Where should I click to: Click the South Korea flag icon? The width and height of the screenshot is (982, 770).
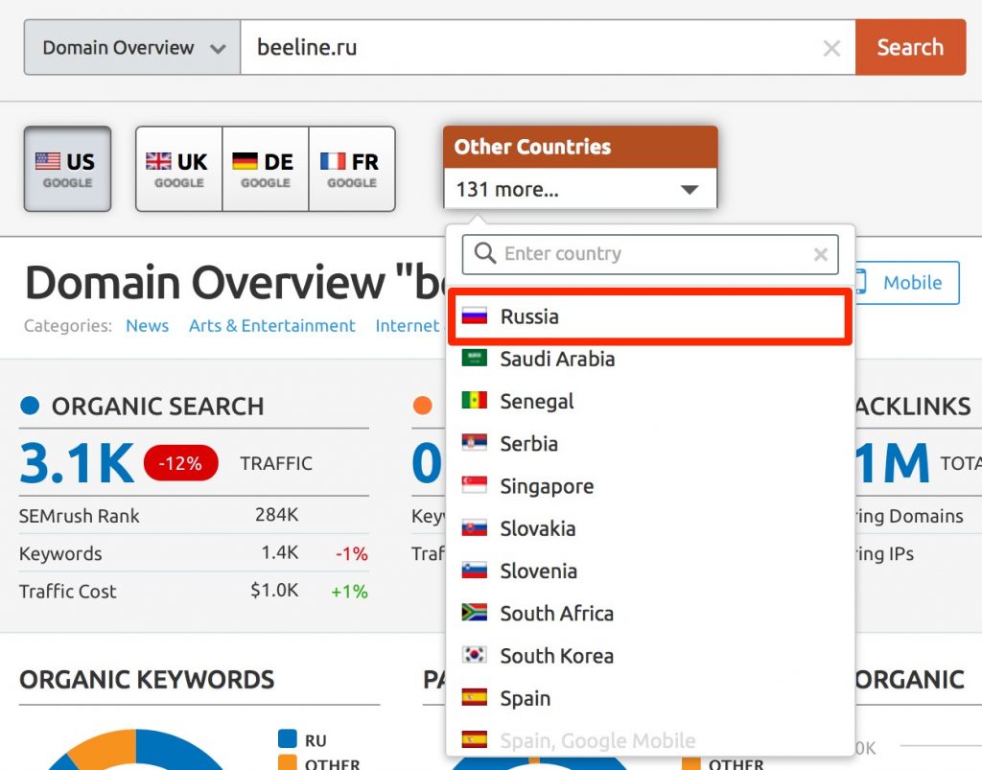tap(474, 655)
